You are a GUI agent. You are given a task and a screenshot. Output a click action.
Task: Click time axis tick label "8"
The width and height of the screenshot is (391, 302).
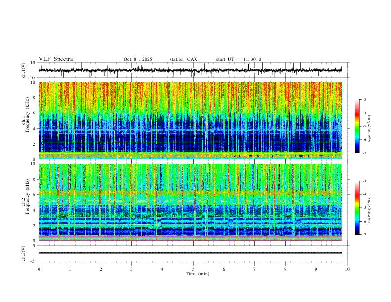pyautogui.click(x=285, y=269)
